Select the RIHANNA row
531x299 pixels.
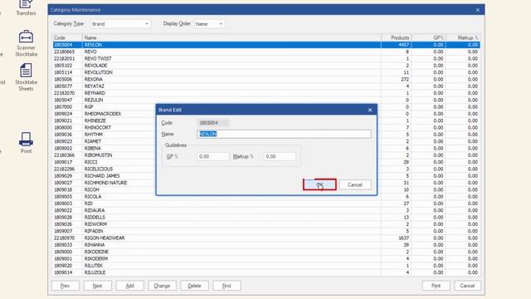point(266,245)
